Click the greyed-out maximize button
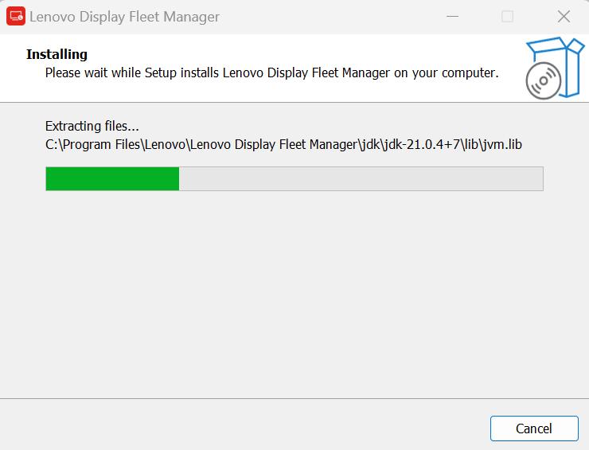589x450 pixels. click(507, 17)
